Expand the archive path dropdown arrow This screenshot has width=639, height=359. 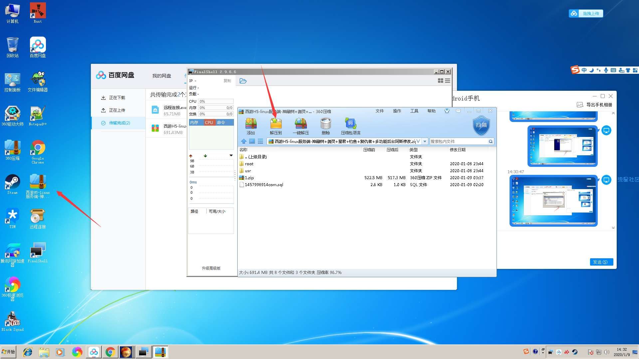(x=425, y=142)
